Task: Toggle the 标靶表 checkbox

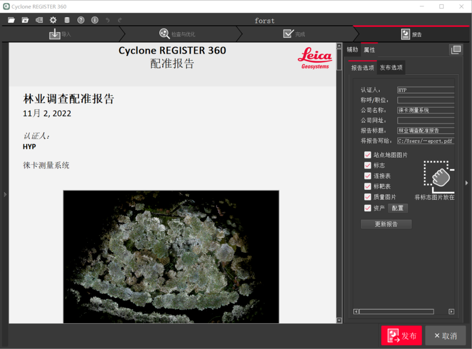Action: point(368,186)
